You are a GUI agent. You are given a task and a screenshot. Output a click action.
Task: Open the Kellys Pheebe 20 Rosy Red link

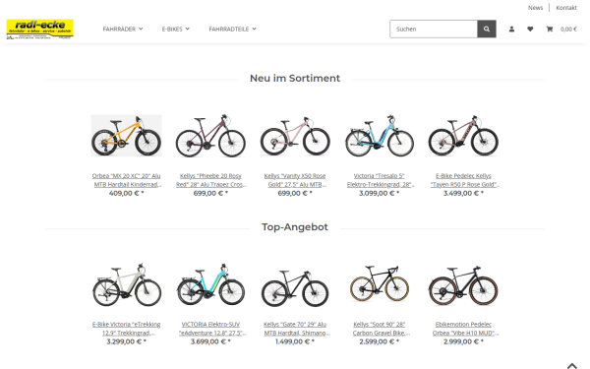click(x=210, y=180)
